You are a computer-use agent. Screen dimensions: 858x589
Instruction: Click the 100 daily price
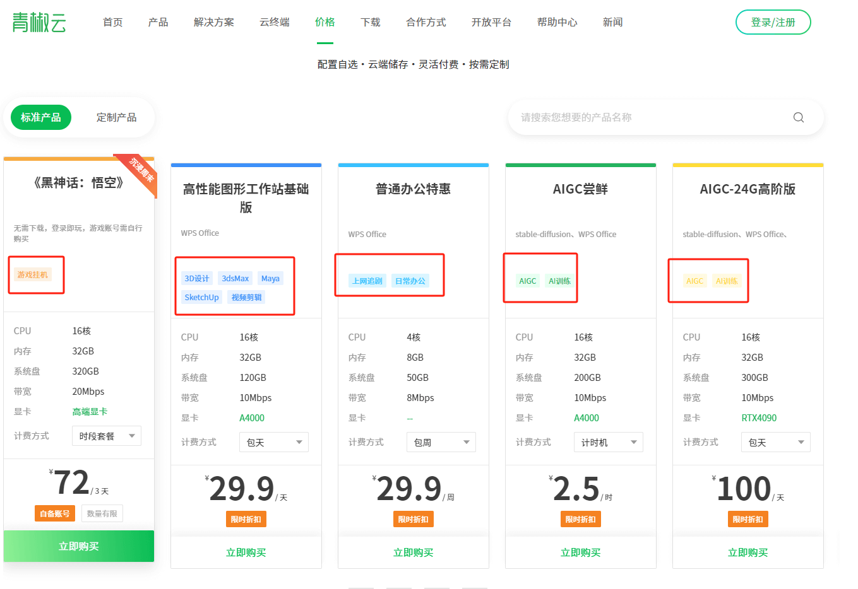pos(744,489)
